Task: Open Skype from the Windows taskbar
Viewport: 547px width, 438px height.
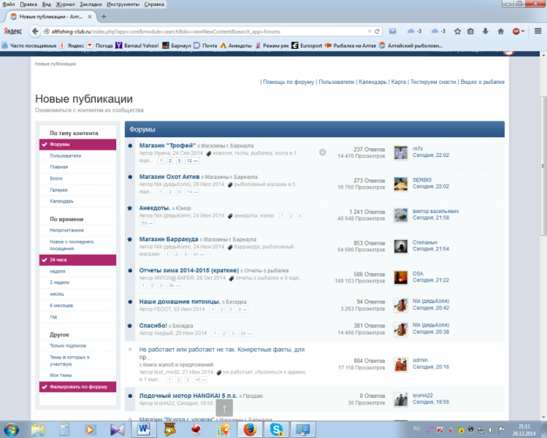Action: point(277,429)
